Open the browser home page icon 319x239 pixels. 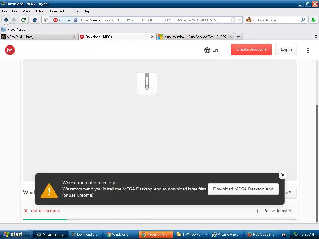point(35,20)
